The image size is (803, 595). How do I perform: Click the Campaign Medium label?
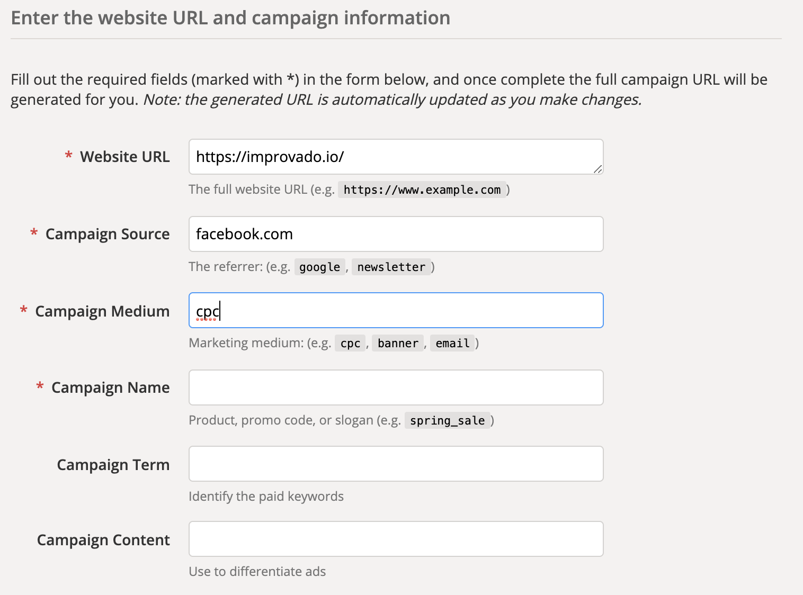tap(102, 311)
